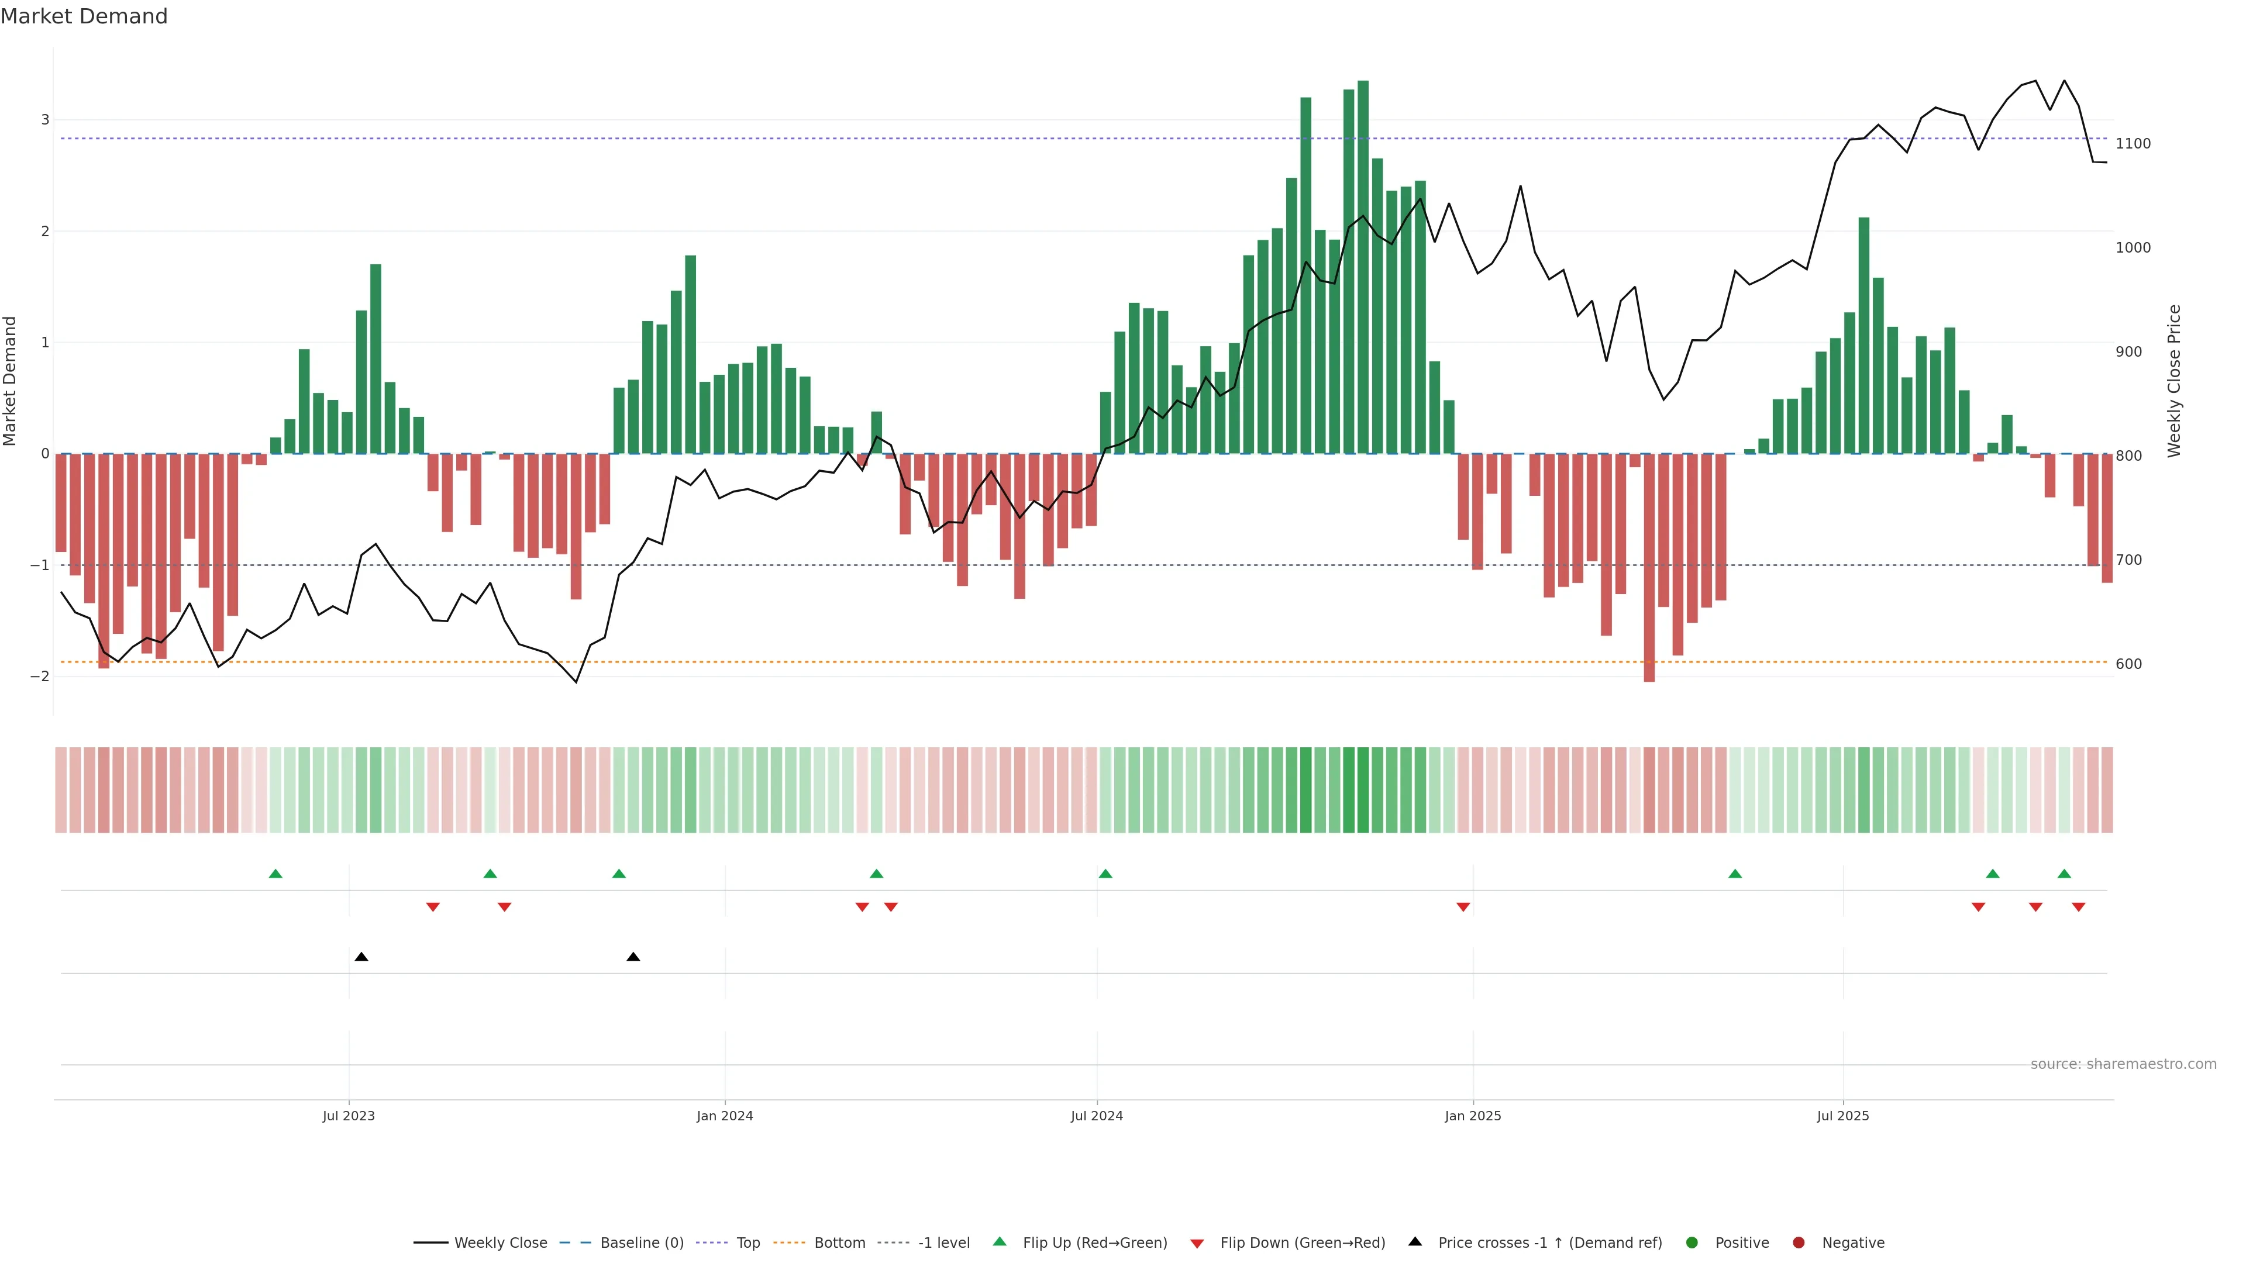Click the Flip Up green triangle legend icon
This screenshot has height=1263, width=2246.
1000,1242
